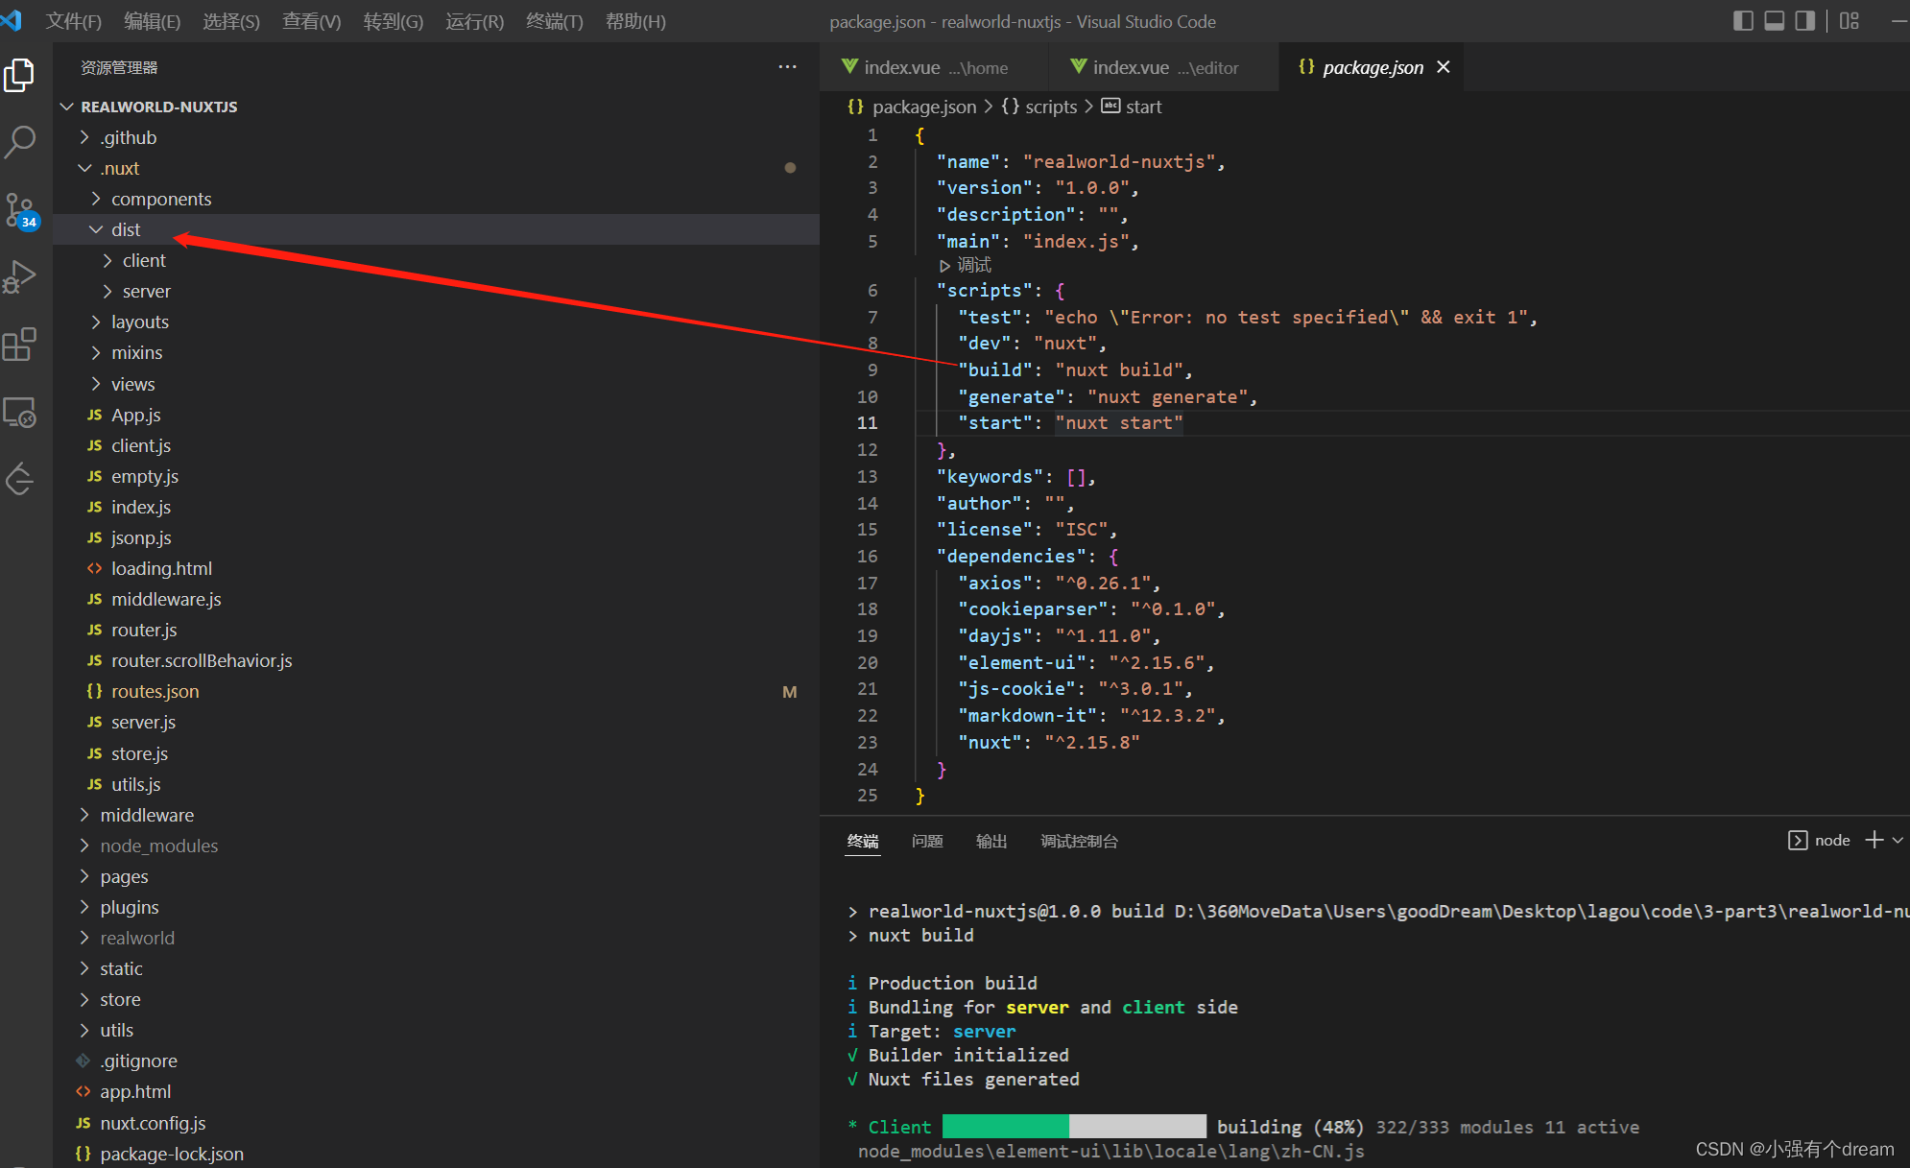Select 问题 tab in bottom panel
The height and width of the screenshot is (1168, 1910).
pyautogui.click(x=928, y=842)
